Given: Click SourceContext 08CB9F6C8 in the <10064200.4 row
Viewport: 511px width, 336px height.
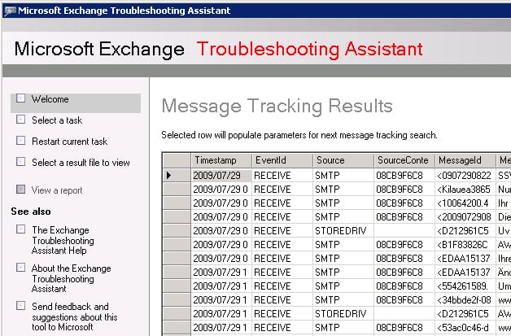Looking at the screenshot, I should pyautogui.click(x=404, y=203).
